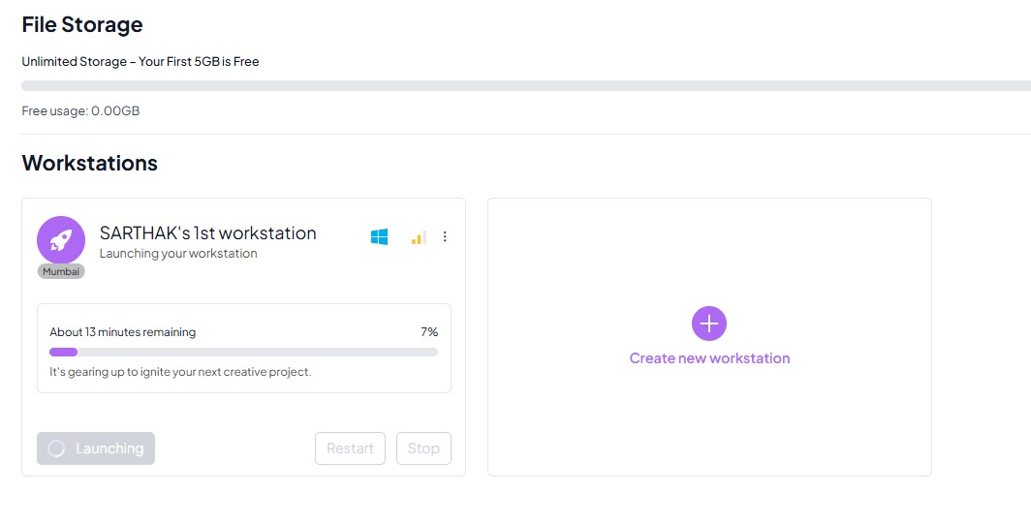Click the File Storage usage bar
Viewport: 1031px width, 524px height.
point(523,86)
